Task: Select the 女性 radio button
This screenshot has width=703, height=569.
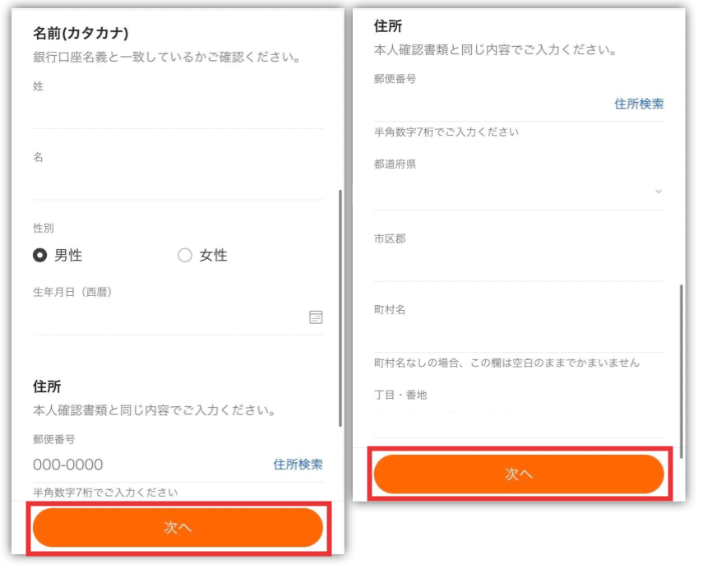Action: (x=184, y=256)
